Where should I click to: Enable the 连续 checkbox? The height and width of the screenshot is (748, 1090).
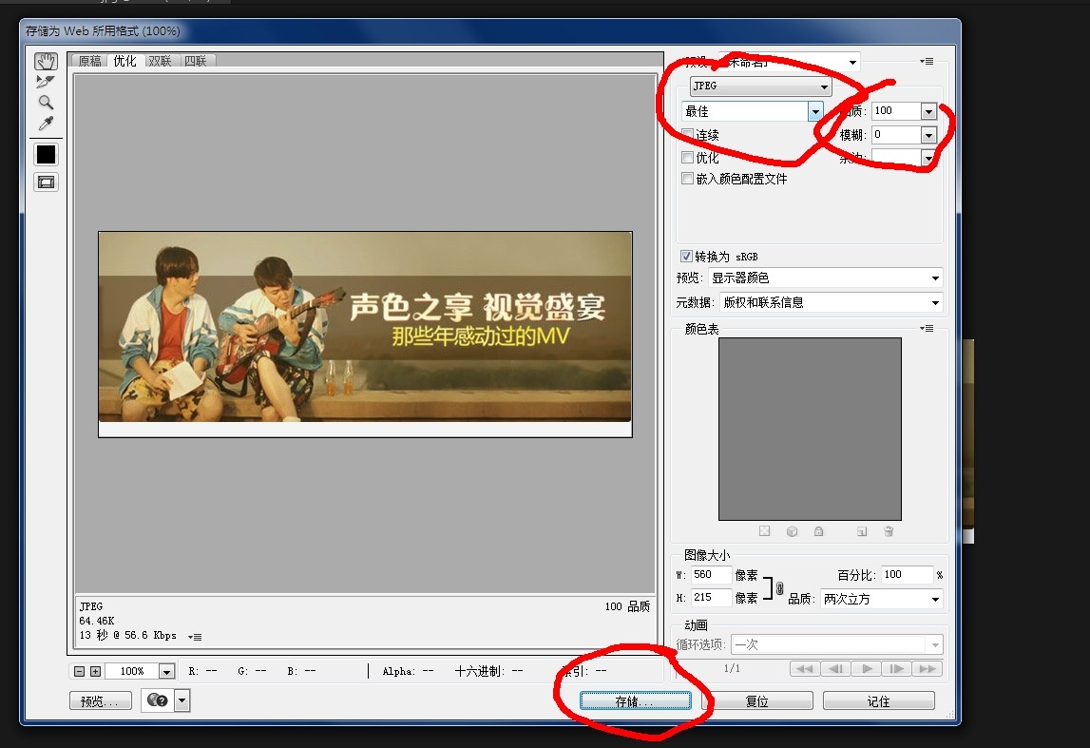pos(687,135)
